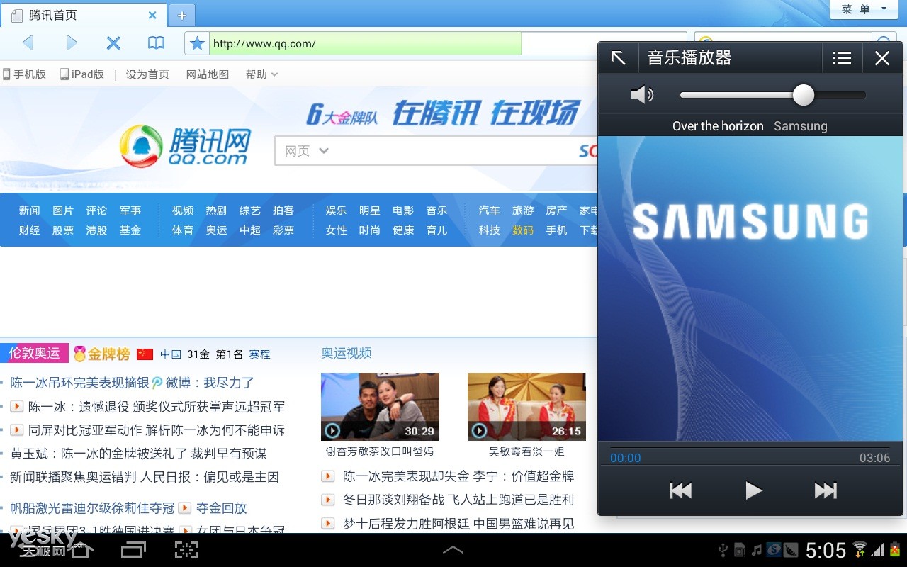Image resolution: width=907 pixels, height=567 pixels.
Task: Open the 菜单 dropdown menu
Action: [864, 9]
